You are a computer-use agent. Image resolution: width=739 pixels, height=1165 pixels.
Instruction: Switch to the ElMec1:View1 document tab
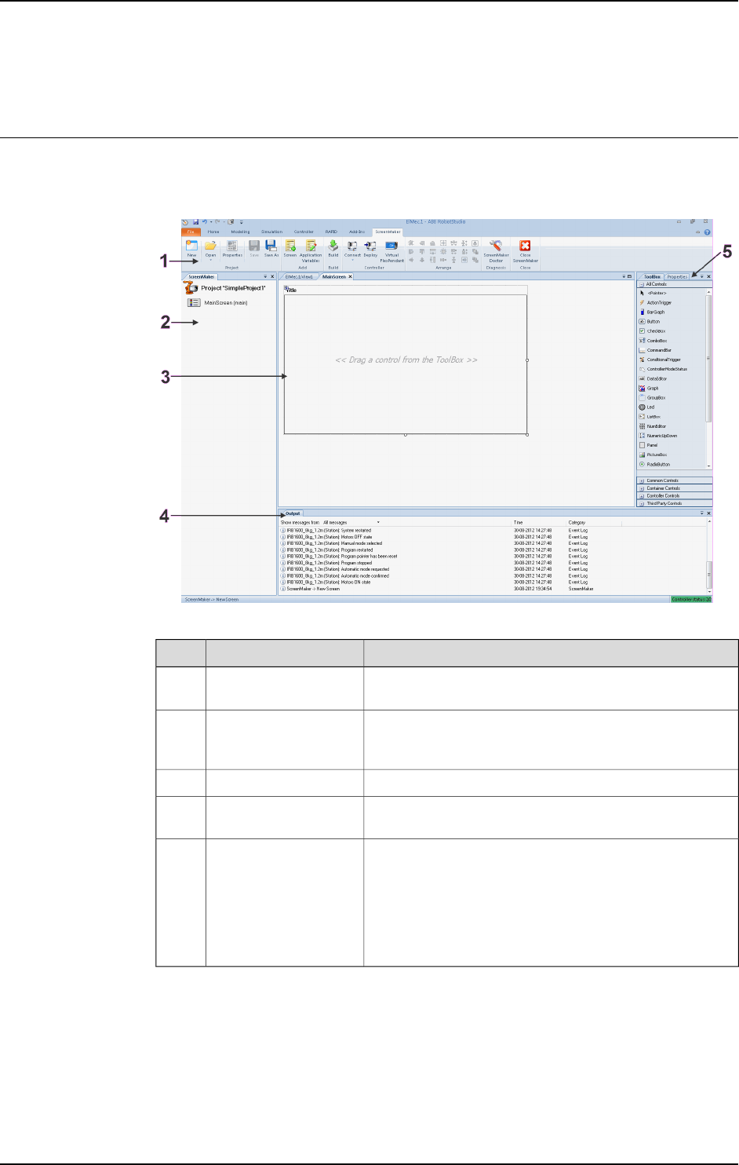point(299,277)
